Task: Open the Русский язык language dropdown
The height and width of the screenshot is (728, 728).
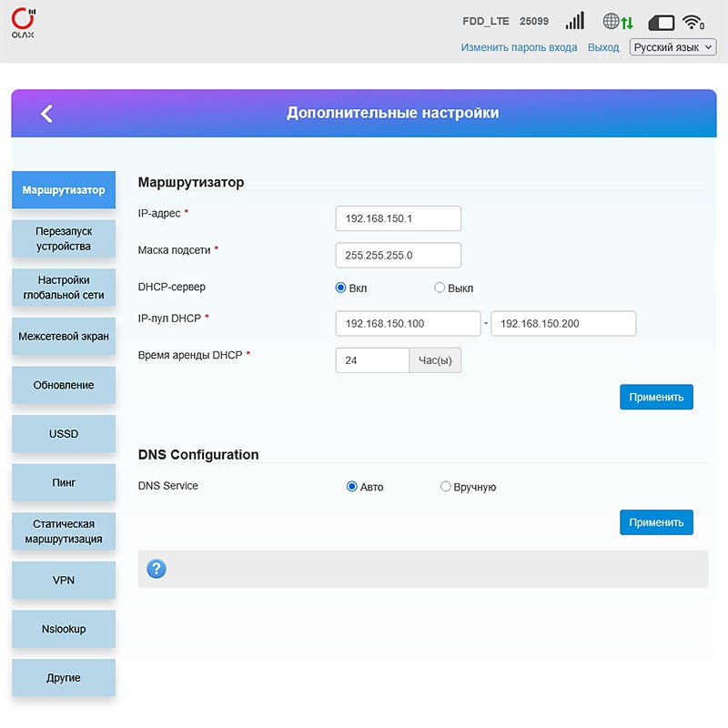Action: click(x=672, y=47)
